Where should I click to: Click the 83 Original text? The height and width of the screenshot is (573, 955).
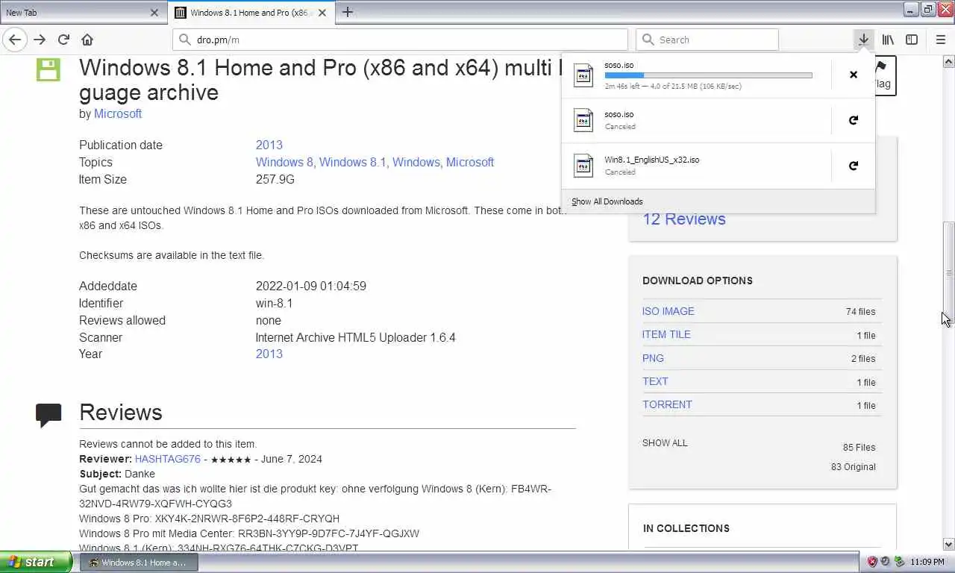[854, 467]
